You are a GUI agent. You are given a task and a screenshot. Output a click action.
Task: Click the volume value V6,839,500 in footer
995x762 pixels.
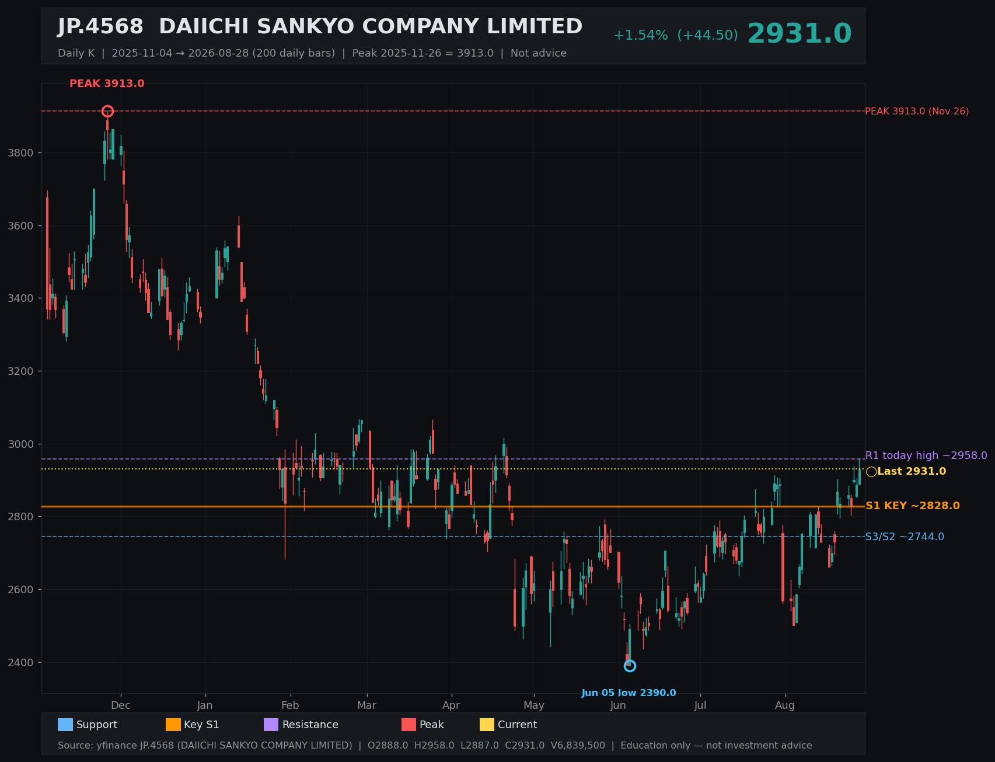[x=578, y=746]
